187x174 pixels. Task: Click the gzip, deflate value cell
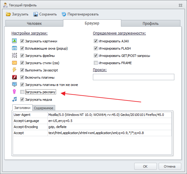point(109,127)
